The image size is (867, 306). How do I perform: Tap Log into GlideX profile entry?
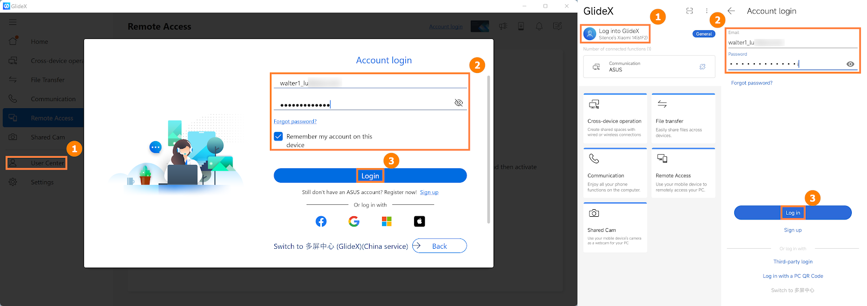coord(616,34)
